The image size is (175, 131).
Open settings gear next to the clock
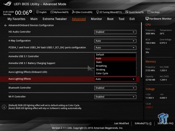tap(30, 11)
